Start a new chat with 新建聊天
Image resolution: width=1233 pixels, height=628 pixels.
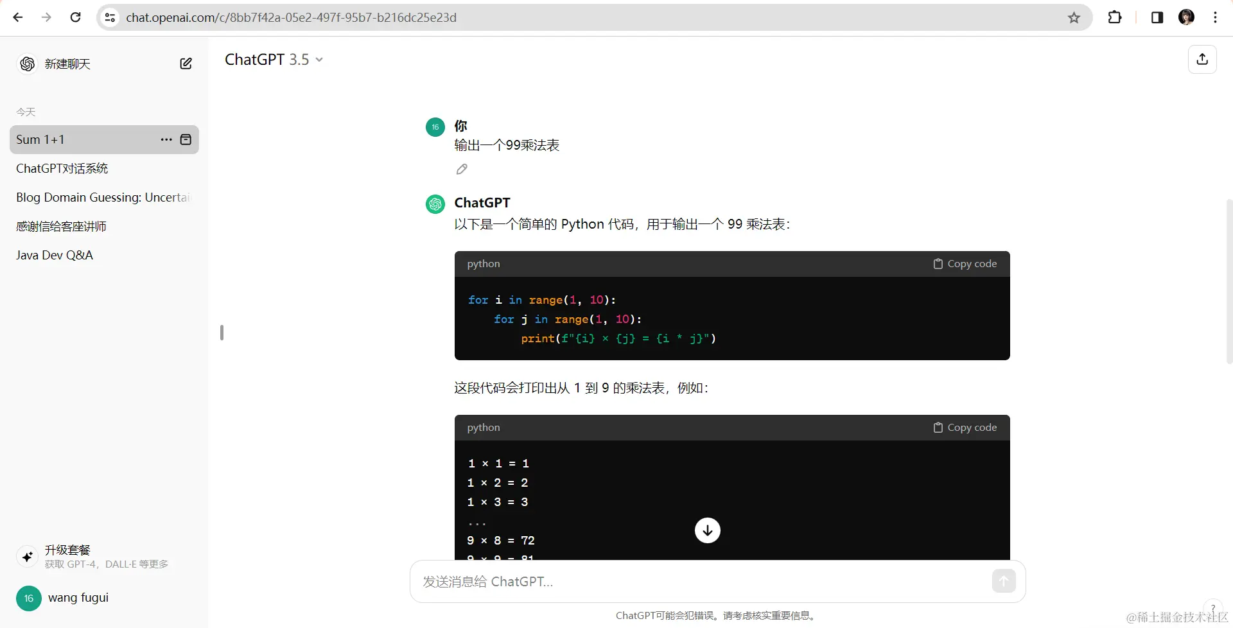point(67,64)
